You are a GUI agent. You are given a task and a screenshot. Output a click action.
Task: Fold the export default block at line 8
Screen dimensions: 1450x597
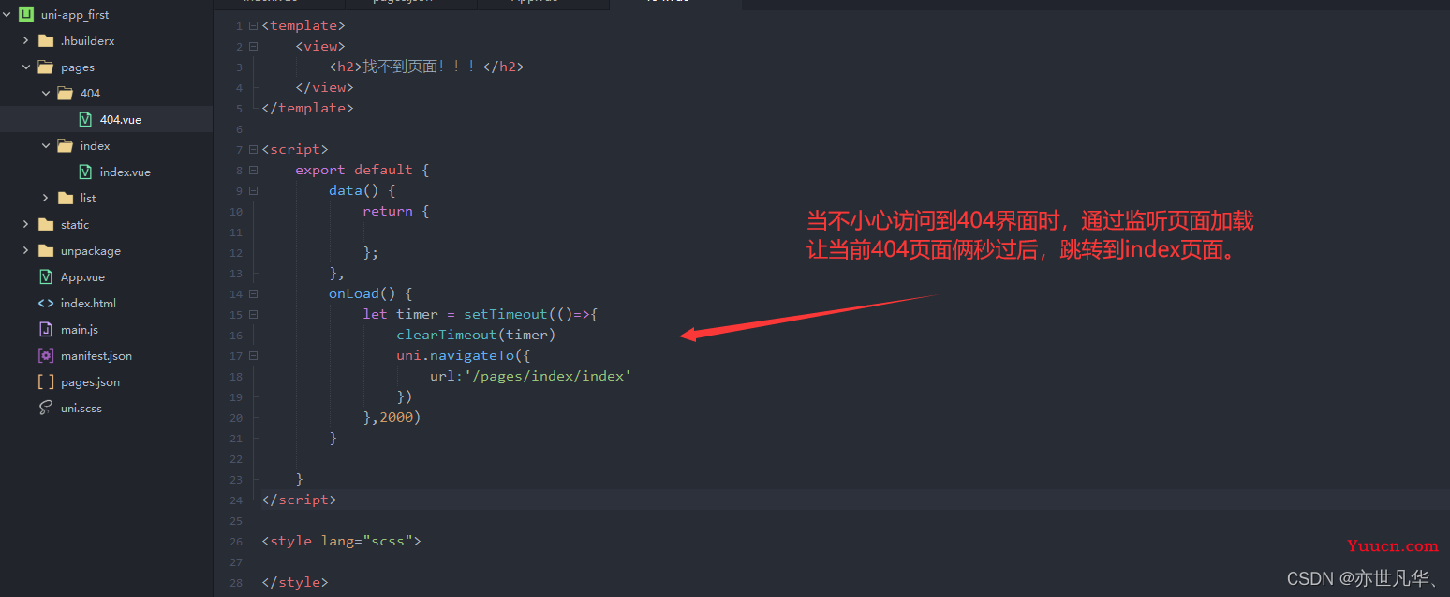pyautogui.click(x=253, y=171)
